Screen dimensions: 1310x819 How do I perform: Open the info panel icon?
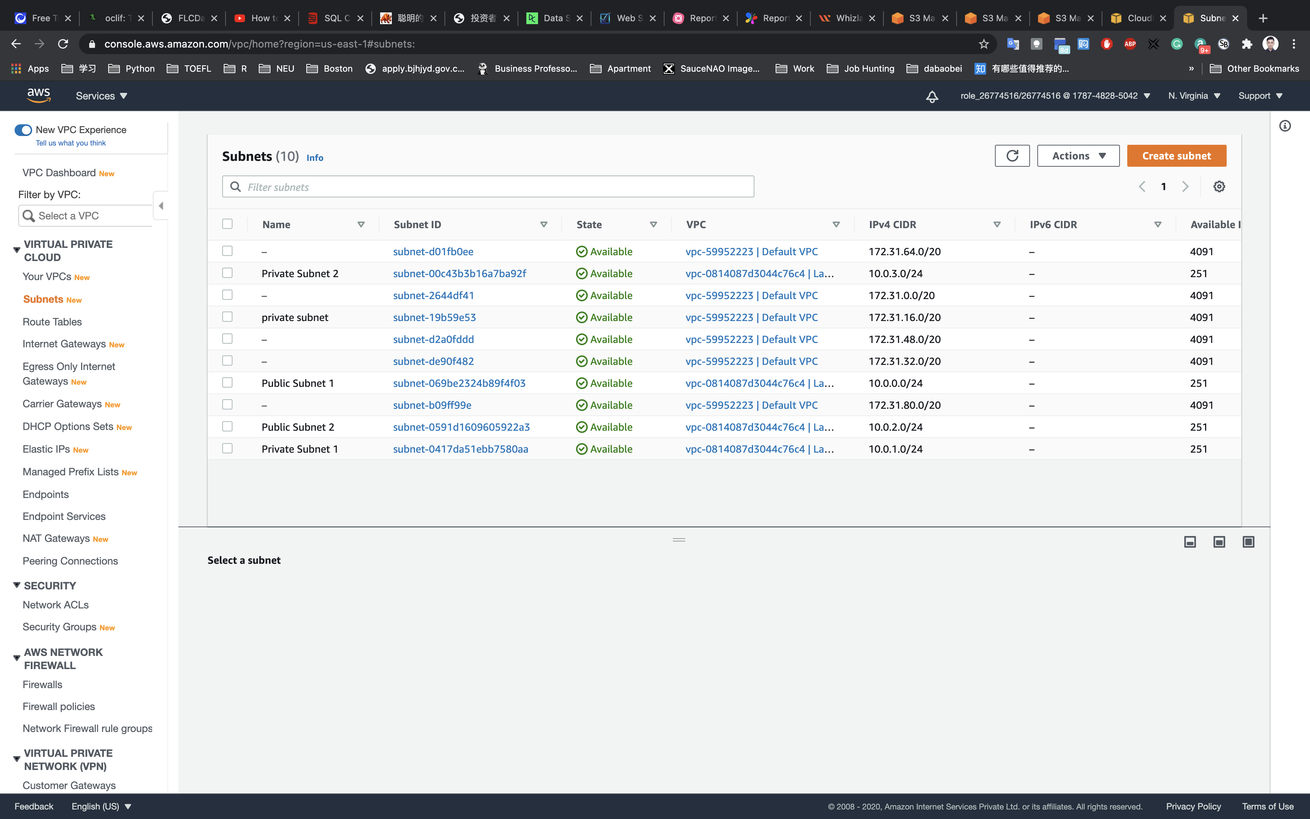[x=1284, y=126]
